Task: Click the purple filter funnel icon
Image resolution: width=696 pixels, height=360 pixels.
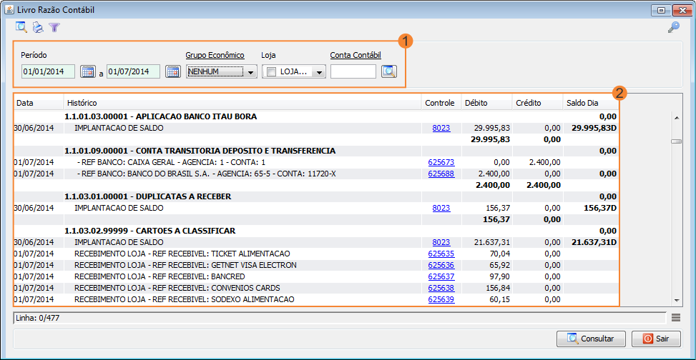Action: coord(54,27)
